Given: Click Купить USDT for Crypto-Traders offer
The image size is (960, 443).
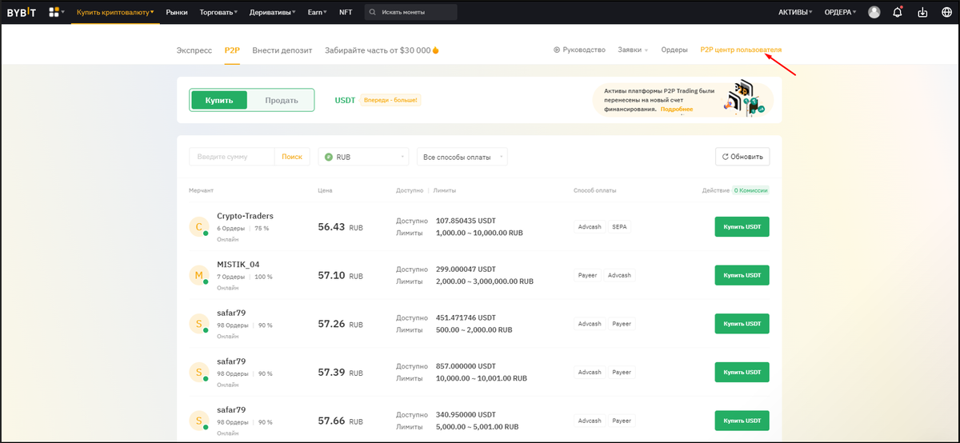Looking at the screenshot, I should coord(742,227).
